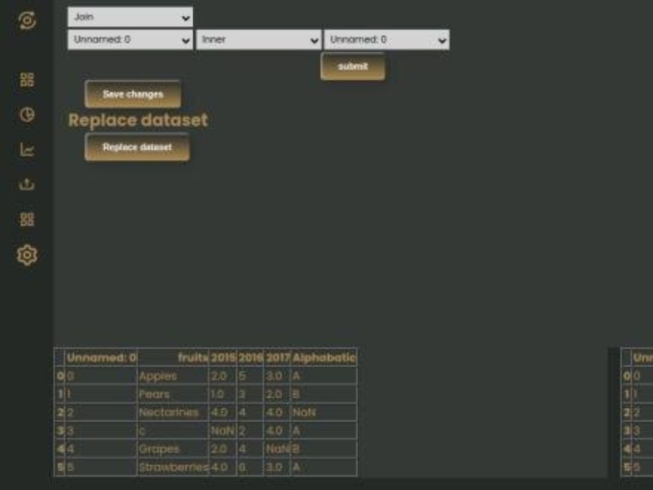The height and width of the screenshot is (490, 653).
Task: Click the submit button
Action: (353, 66)
